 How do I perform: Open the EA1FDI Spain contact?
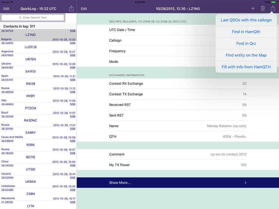coord(38,72)
